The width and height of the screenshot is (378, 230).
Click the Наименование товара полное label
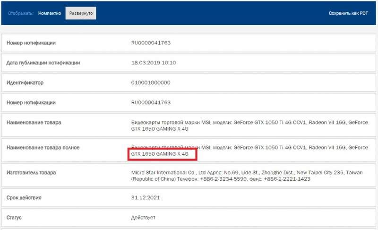(x=43, y=148)
